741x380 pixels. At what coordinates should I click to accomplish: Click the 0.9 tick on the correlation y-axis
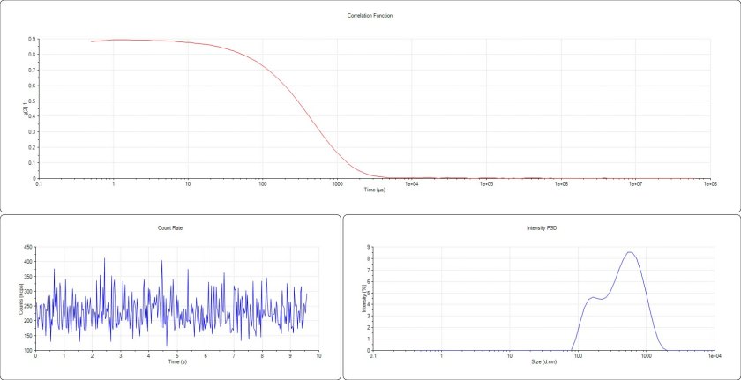pos(31,39)
